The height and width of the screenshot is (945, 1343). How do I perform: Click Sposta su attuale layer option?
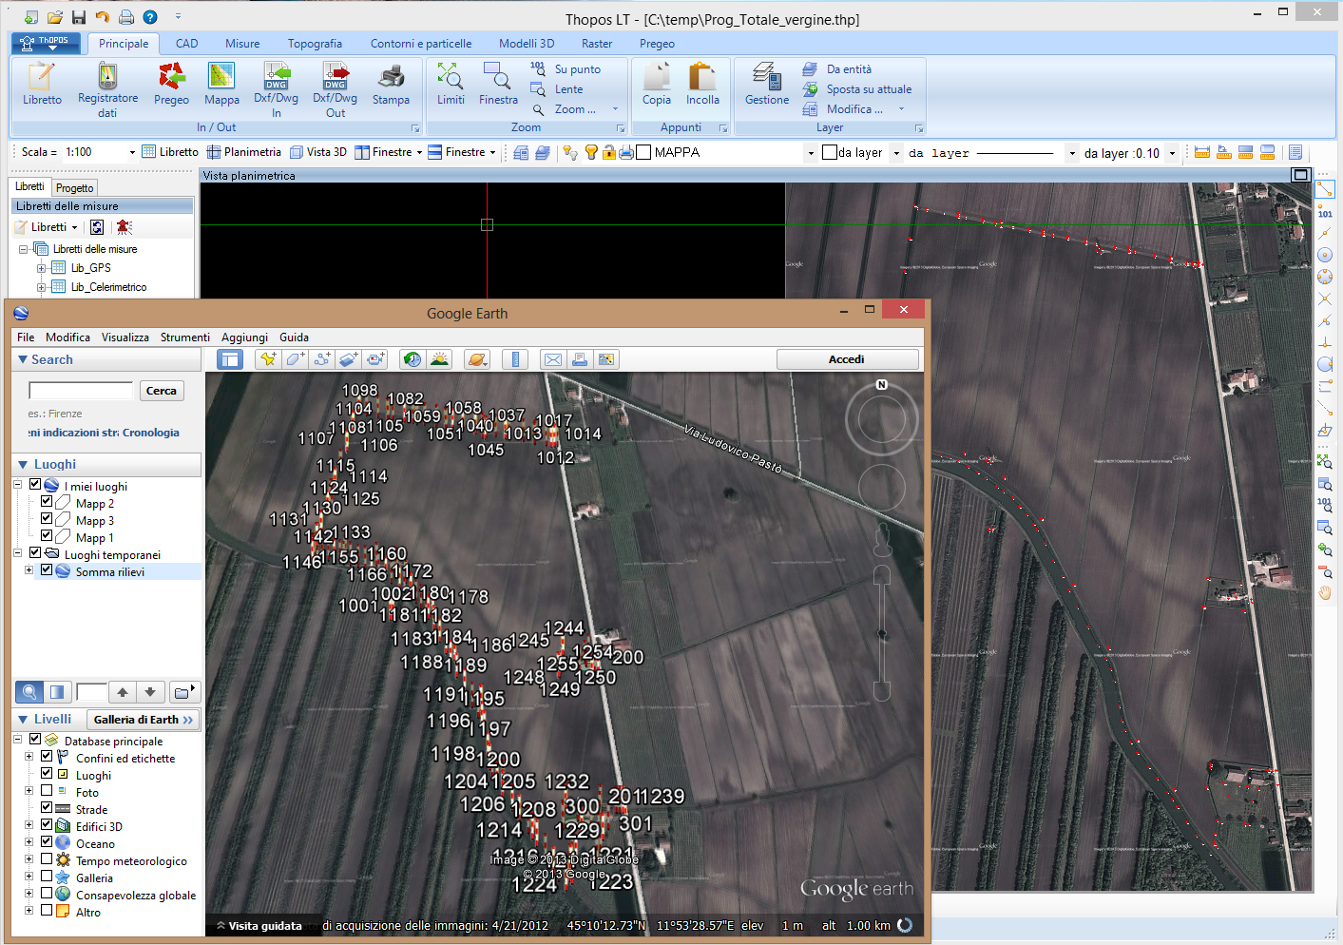(x=857, y=89)
